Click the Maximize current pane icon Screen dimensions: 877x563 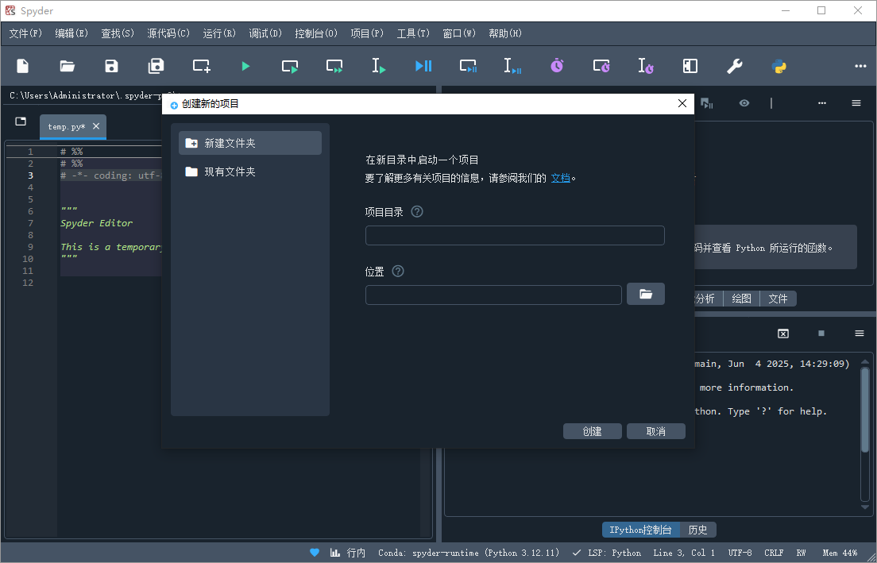pyautogui.click(x=690, y=66)
